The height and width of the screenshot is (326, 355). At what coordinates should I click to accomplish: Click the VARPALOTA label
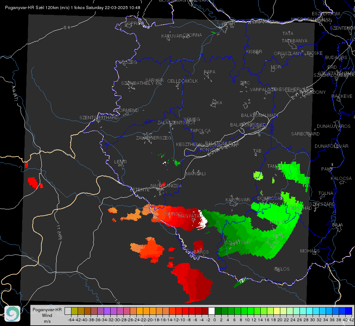tap(263, 89)
